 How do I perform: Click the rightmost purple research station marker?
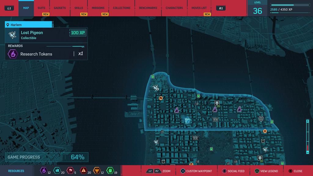[239, 109]
